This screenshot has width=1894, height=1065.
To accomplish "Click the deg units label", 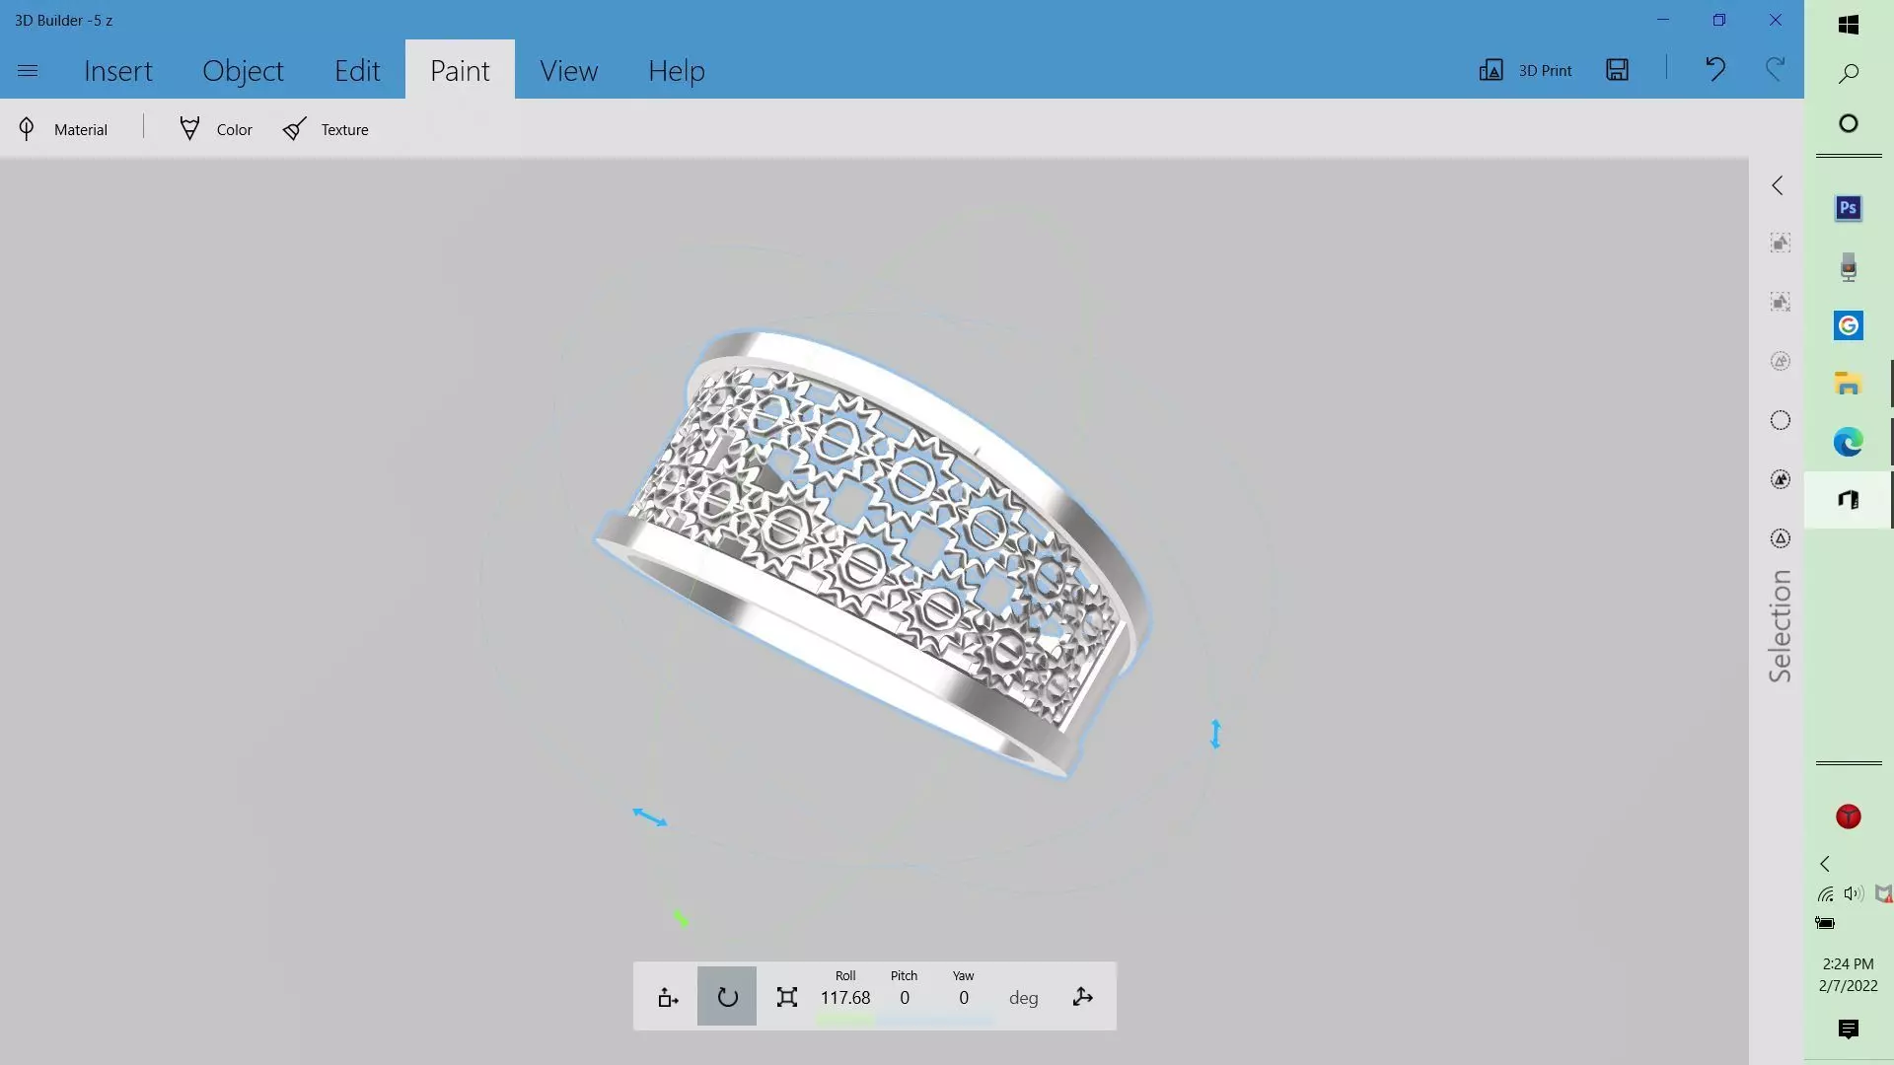I will 1023,998.
